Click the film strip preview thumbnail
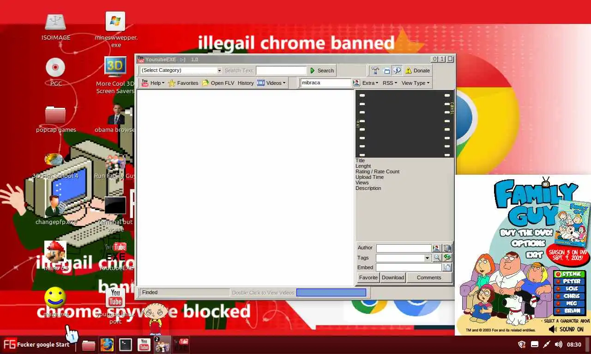 click(x=404, y=124)
